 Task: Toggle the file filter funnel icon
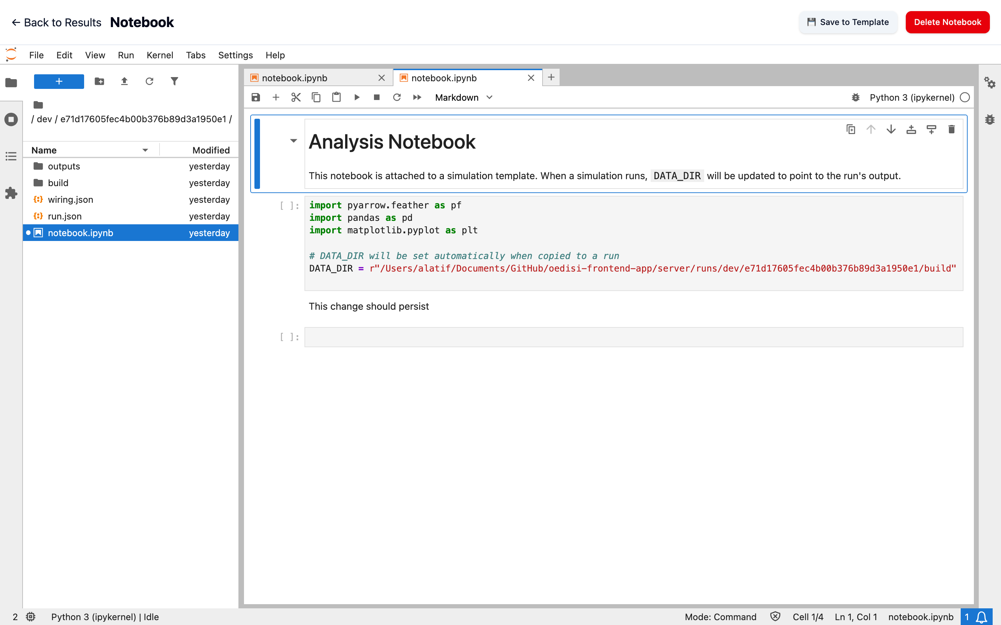[x=174, y=82]
